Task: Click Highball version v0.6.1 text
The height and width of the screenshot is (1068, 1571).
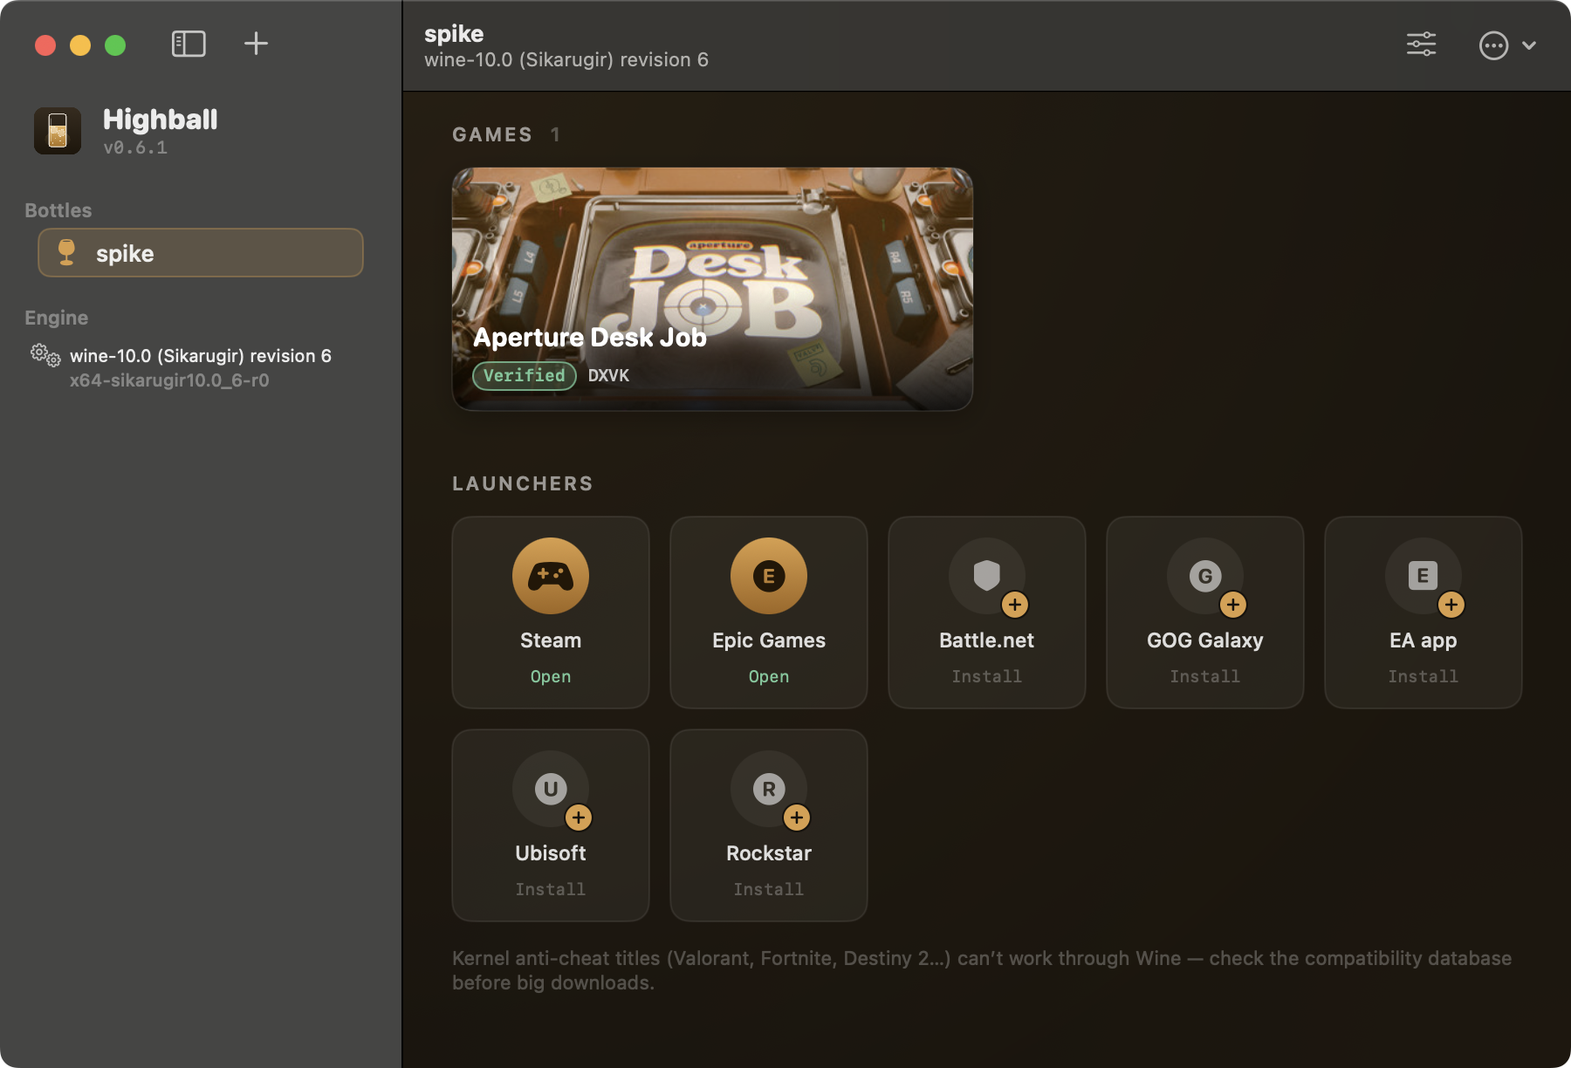Action: pos(135,147)
